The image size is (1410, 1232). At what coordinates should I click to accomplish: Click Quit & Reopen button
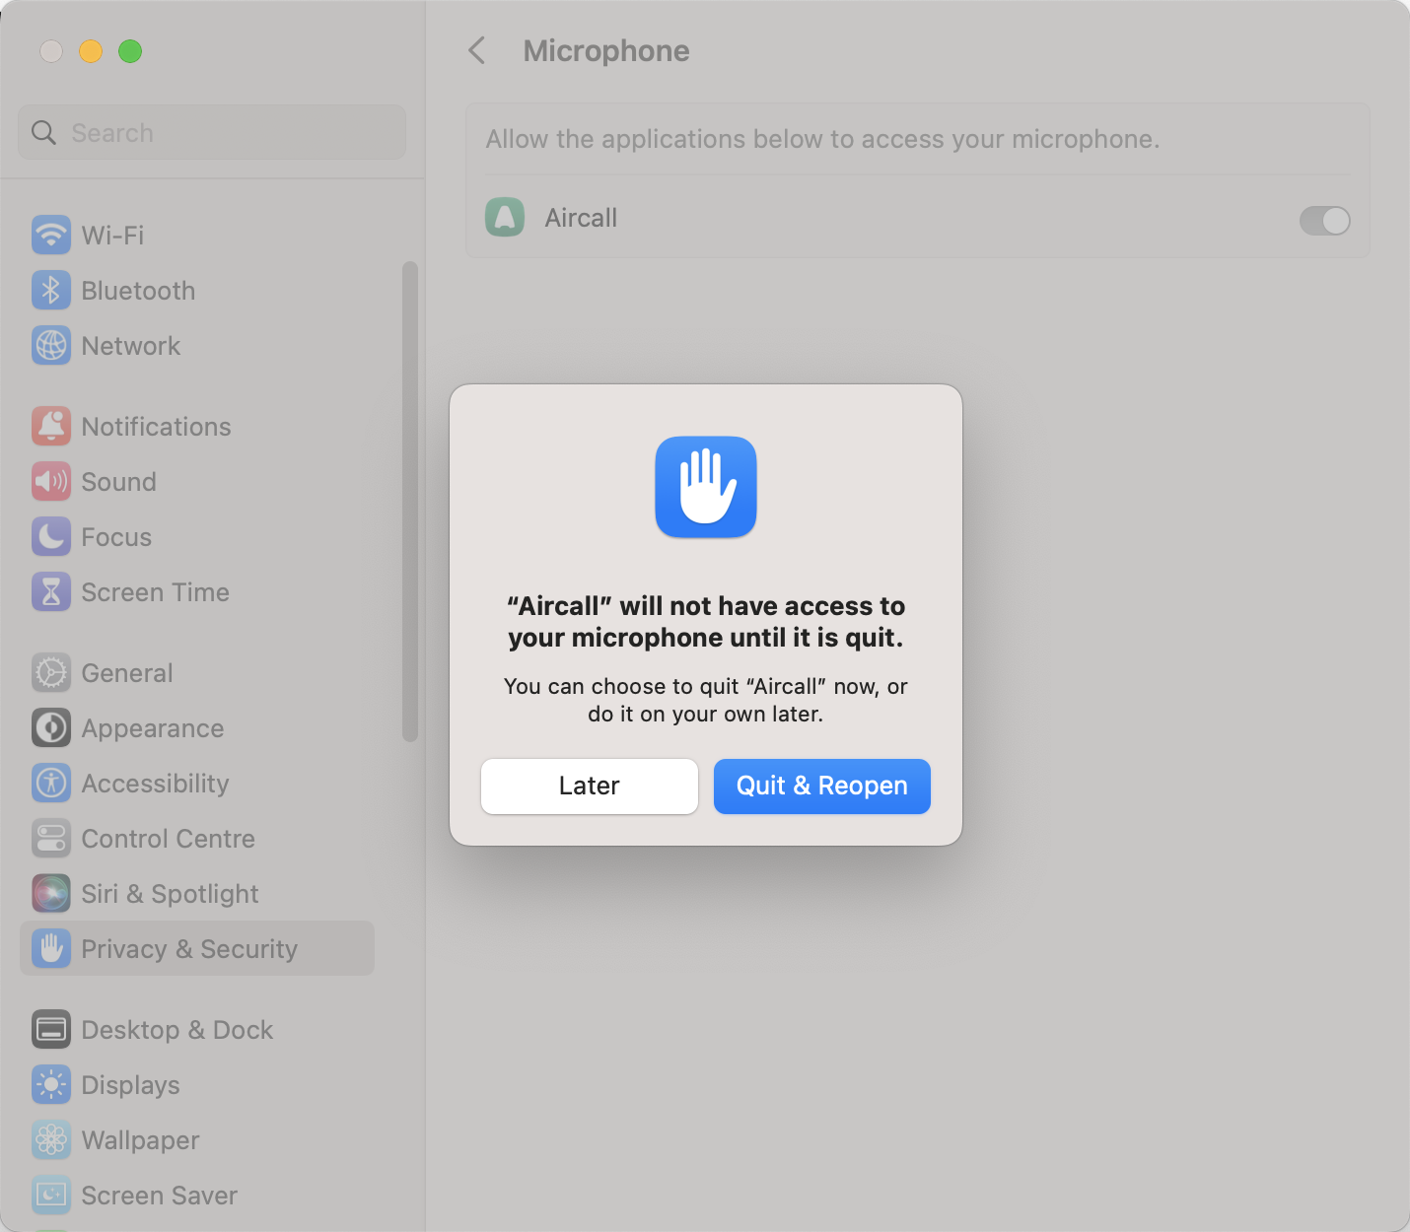[822, 786]
